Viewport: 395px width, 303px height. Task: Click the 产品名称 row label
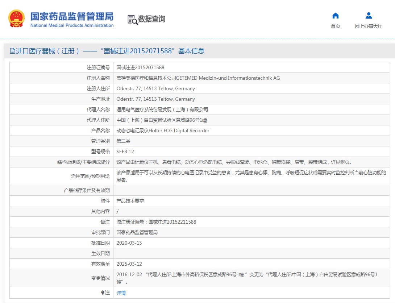pos(100,131)
